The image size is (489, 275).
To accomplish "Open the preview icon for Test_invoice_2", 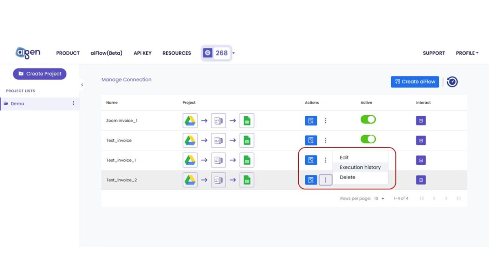I will point(311,180).
